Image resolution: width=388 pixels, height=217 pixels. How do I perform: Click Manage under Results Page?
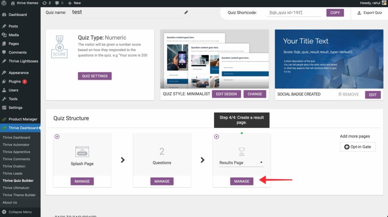[x=241, y=181]
